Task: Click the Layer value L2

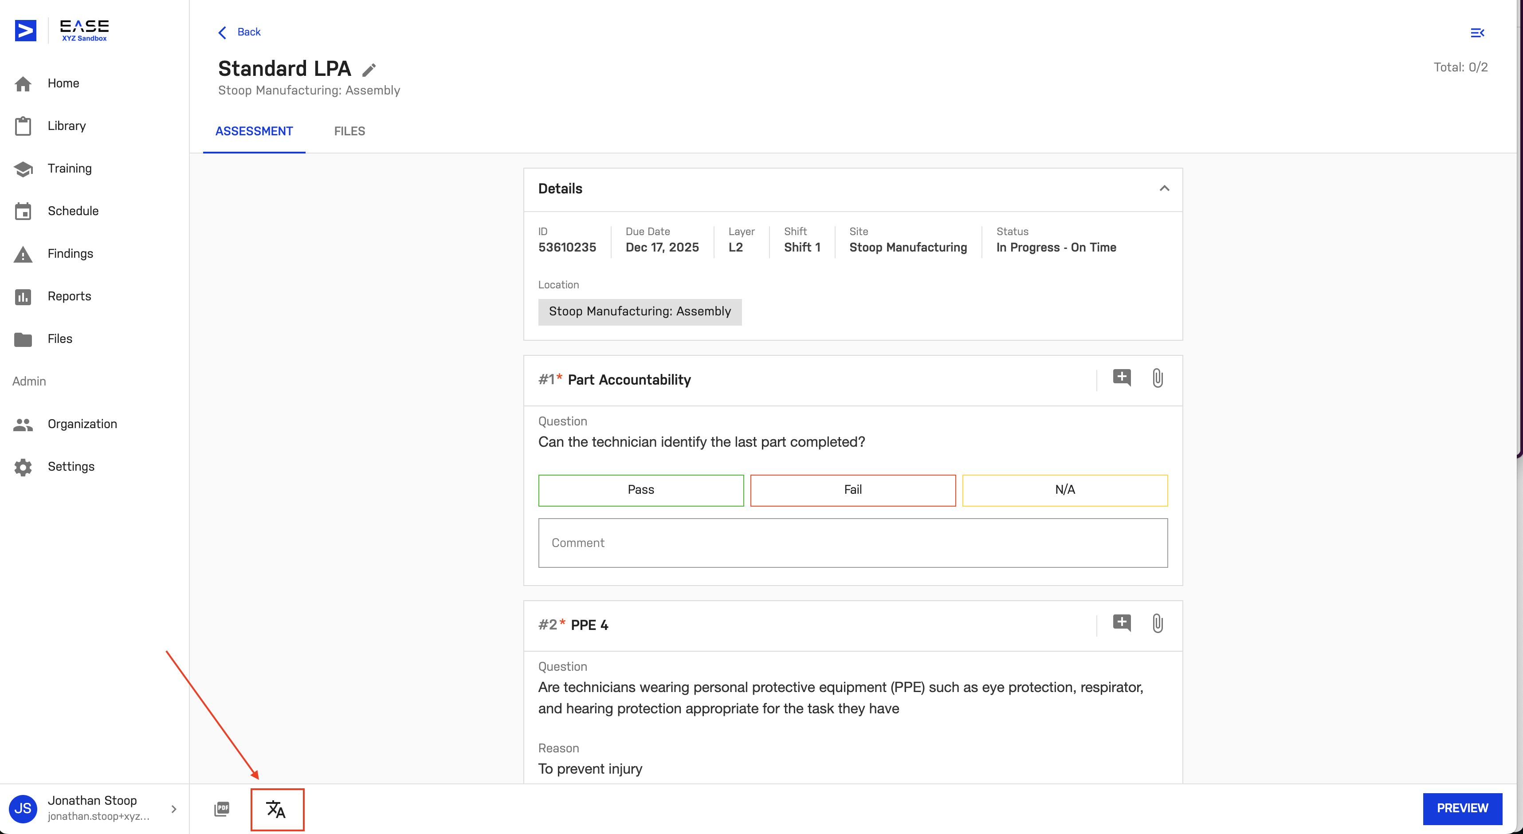Action: click(735, 247)
